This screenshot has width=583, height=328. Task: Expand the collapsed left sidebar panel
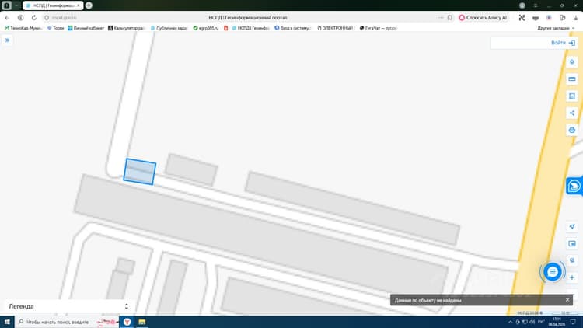click(x=7, y=40)
